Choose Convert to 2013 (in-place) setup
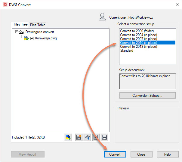The height and width of the screenshot is (162, 182). click(x=138, y=47)
